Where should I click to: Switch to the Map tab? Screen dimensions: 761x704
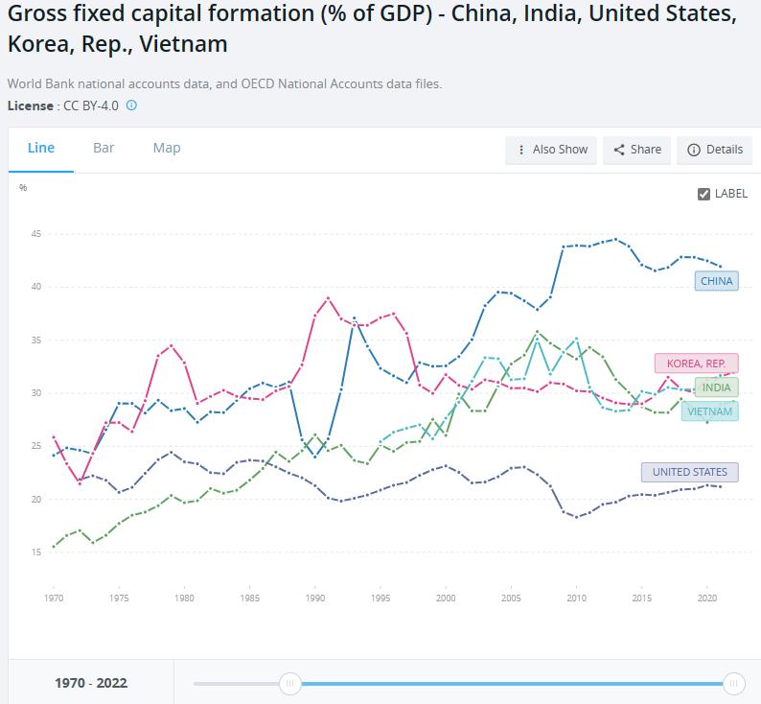[167, 148]
